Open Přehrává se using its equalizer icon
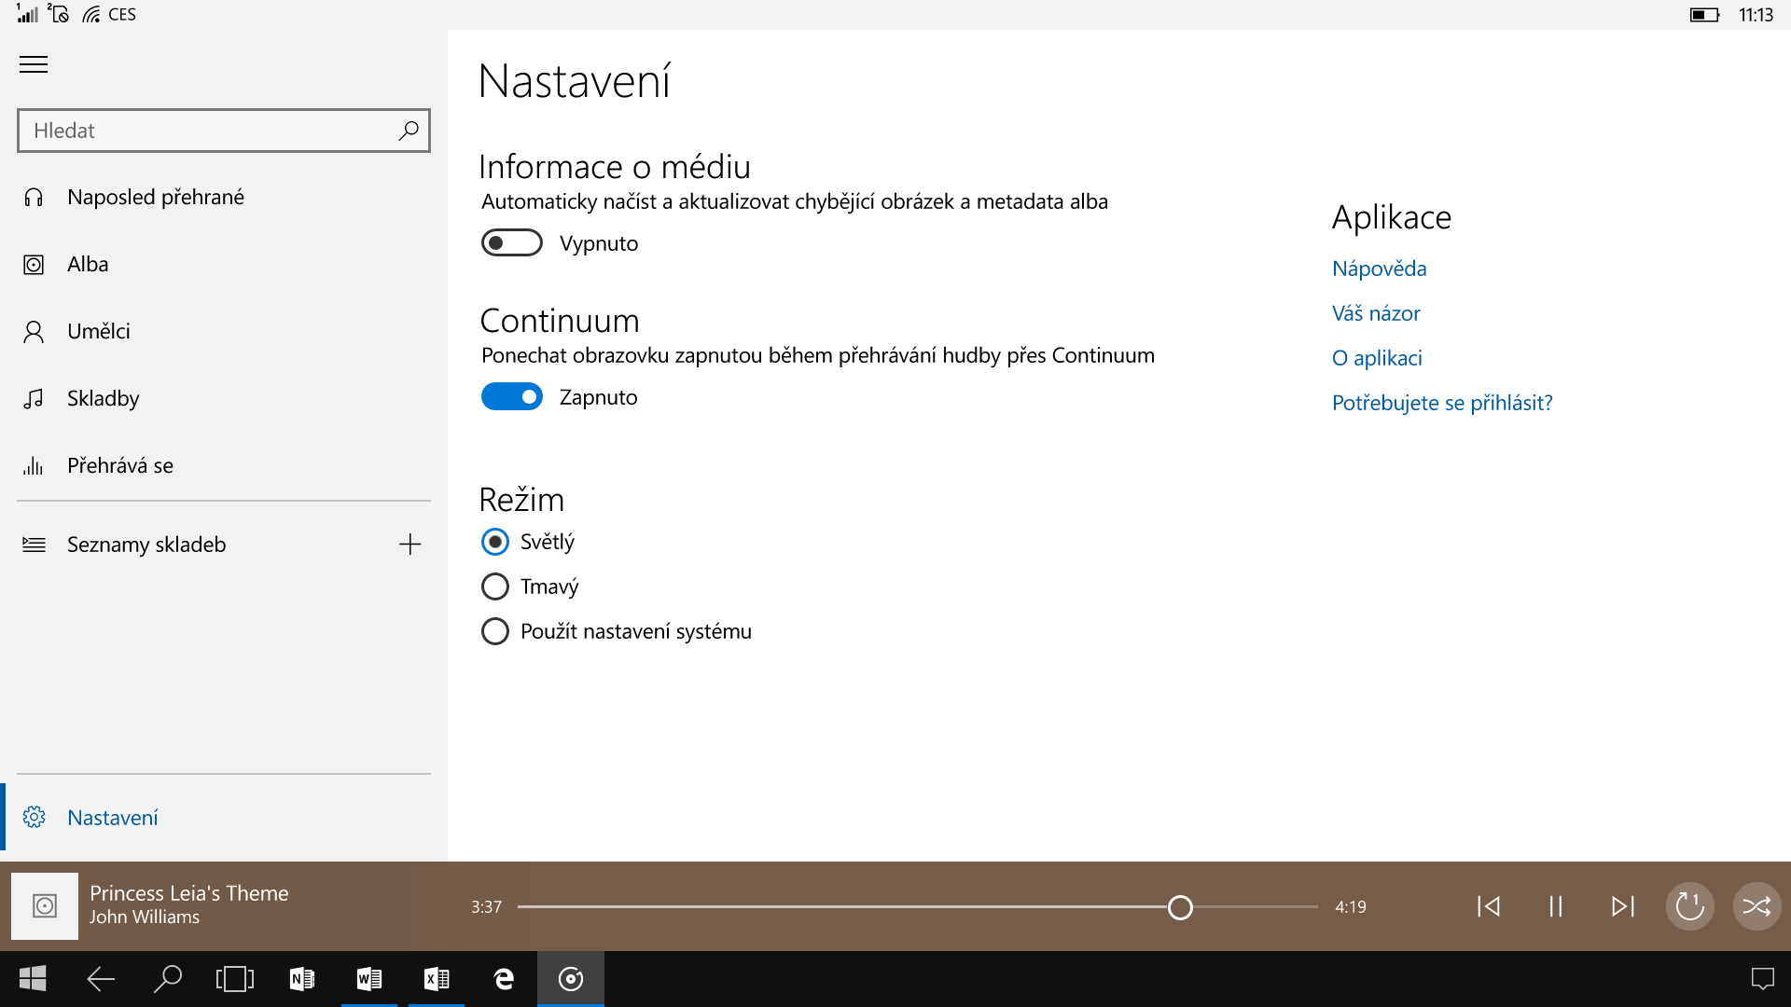The width and height of the screenshot is (1791, 1007). (34, 464)
